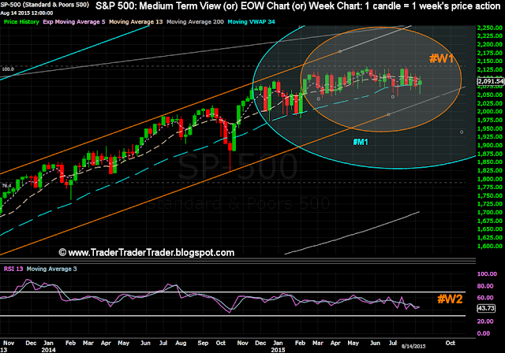This screenshot has height=353, width=505.
Task: Click the 76.4 Fibonacci level label
Action: pyautogui.click(x=6, y=185)
